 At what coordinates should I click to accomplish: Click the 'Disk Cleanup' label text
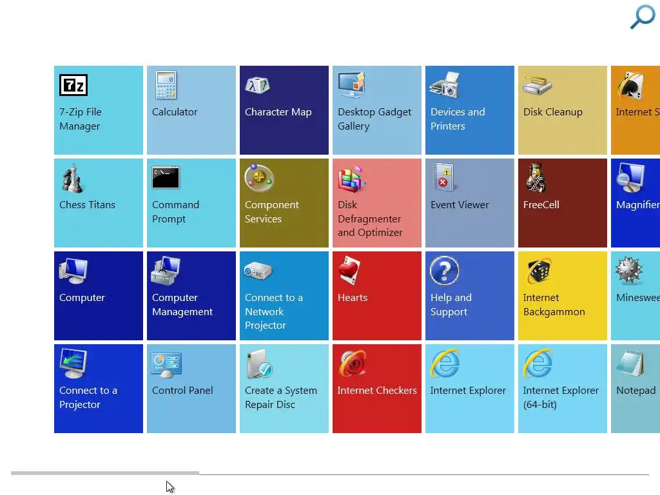tap(552, 112)
